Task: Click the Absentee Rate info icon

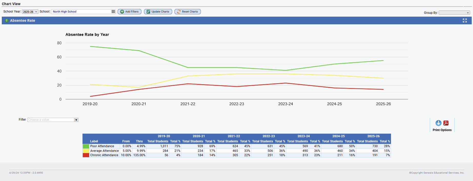Action: click(7, 20)
